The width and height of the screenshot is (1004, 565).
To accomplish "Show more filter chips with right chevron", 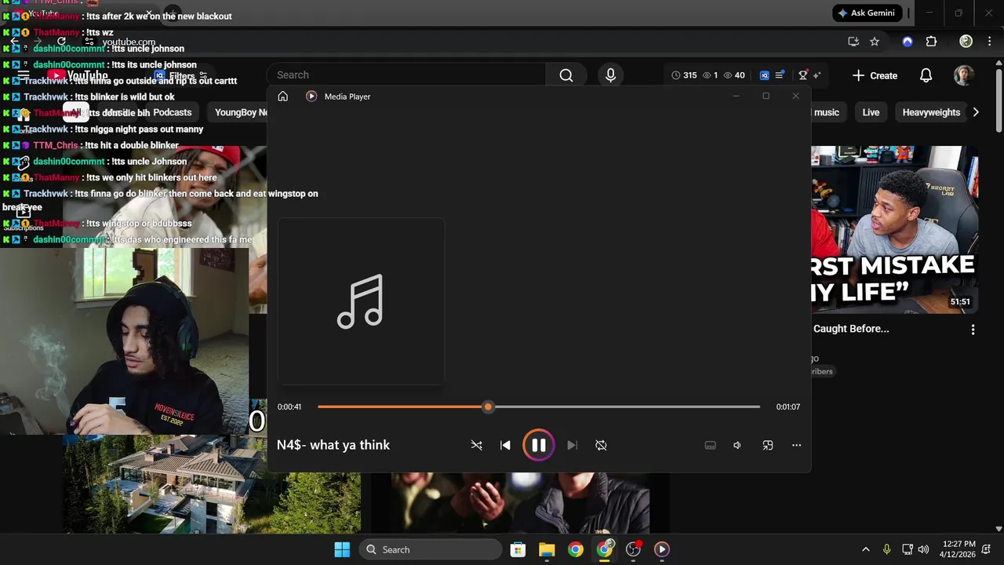I will [976, 112].
